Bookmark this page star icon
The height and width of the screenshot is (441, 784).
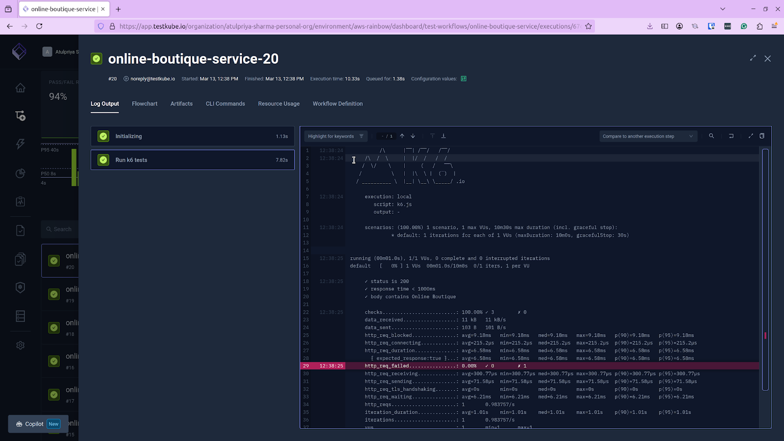[x=588, y=26]
